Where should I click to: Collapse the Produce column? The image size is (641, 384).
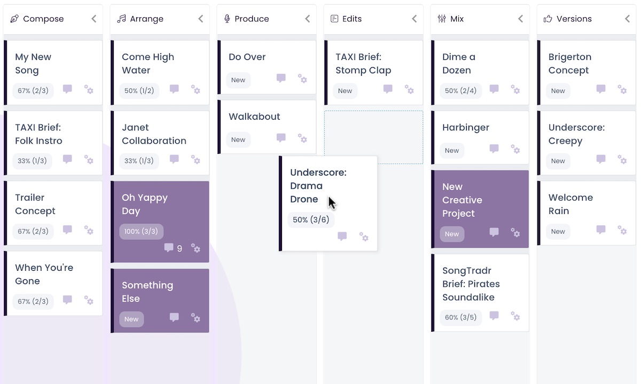[x=308, y=19]
